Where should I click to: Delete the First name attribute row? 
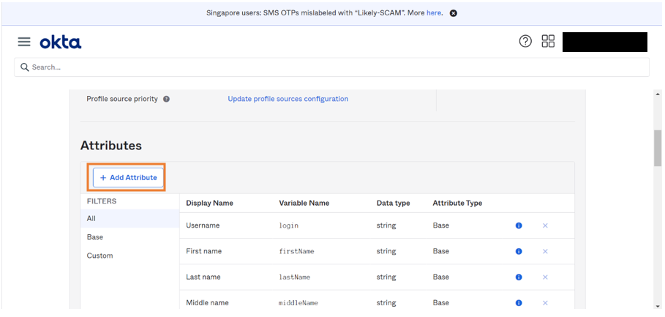pyautogui.click(x=545, y=251)
